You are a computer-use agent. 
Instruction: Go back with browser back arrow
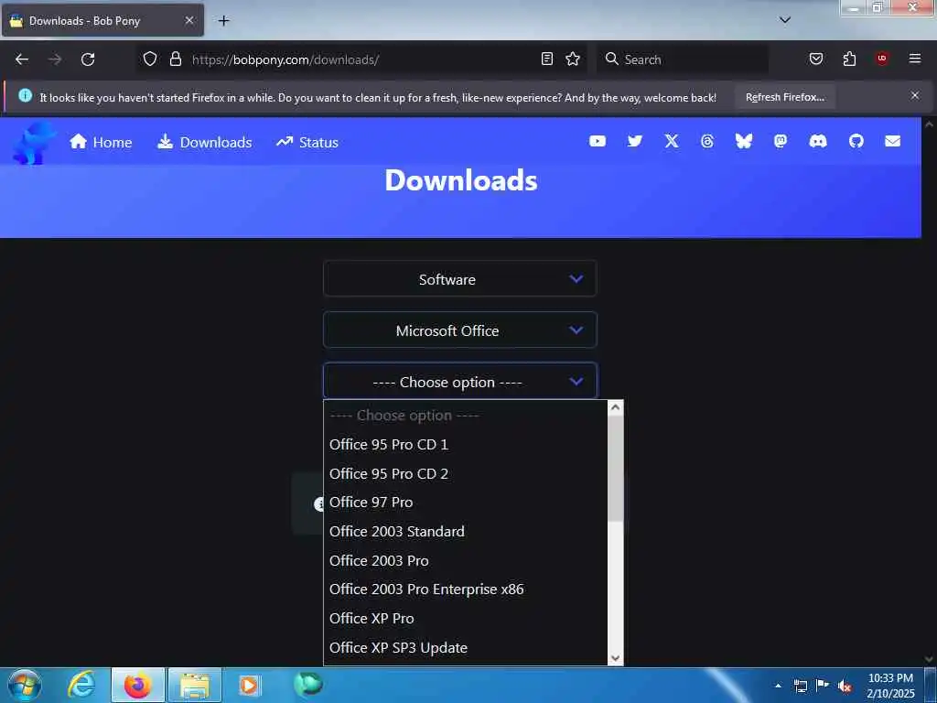22,59
